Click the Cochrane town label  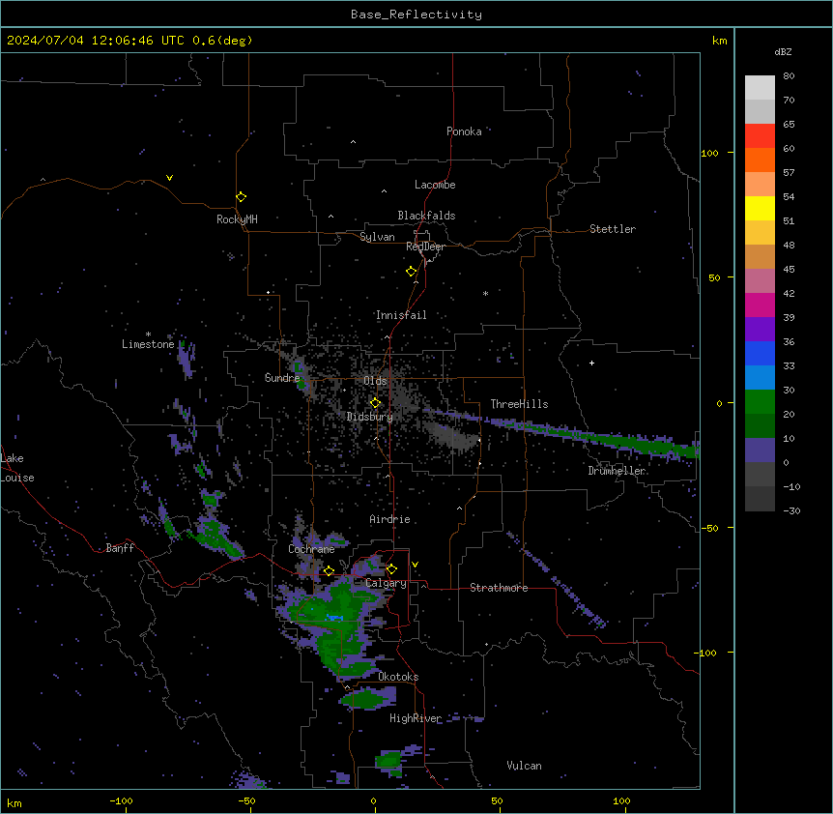tap(311, 549)
